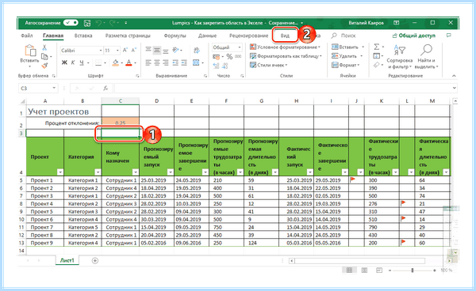Image resolution: width=476 pixels, height=291 pixels.
Task: Click the Increase Indent icon
Action: tap(184, 62)
